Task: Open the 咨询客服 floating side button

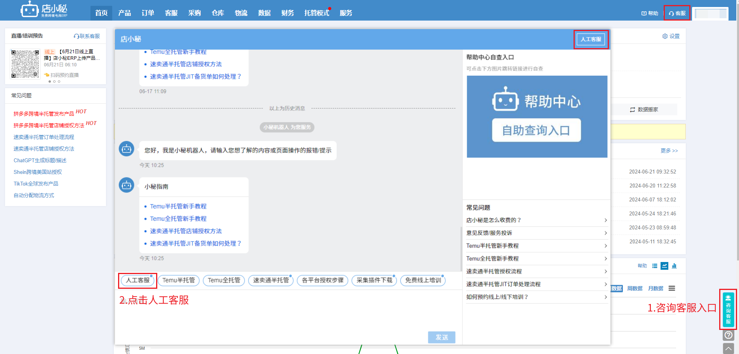Action: (728, 309)
